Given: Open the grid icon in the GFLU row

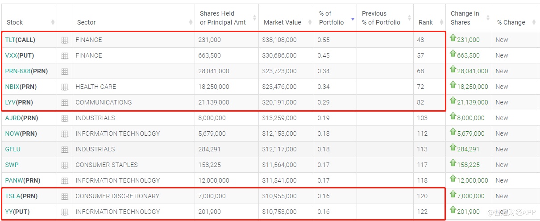Looking at the screenshot, I should click(65, 150).
